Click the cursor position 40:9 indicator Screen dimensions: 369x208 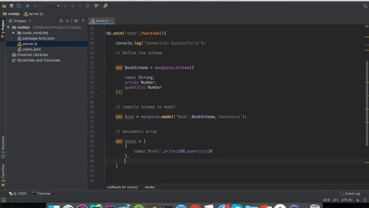pos(326,200)
